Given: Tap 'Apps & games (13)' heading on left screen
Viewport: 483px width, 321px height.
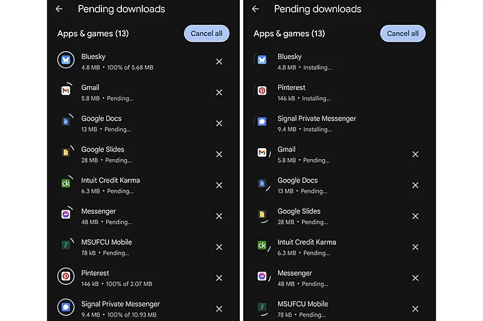Looking at the screenshot, I should coord(93,34).
